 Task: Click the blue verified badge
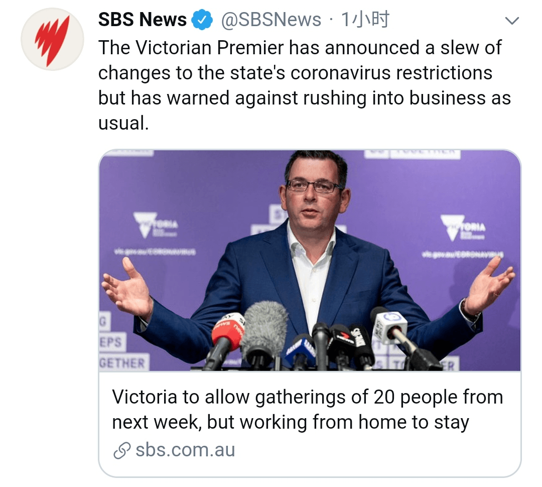pyautogui.click(x=202, y=20)
